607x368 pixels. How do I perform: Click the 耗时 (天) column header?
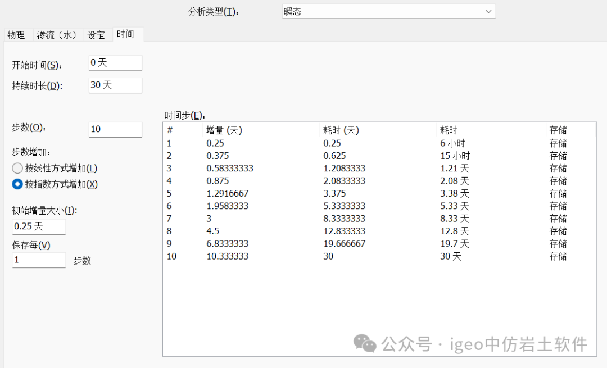tap(341, 130)
